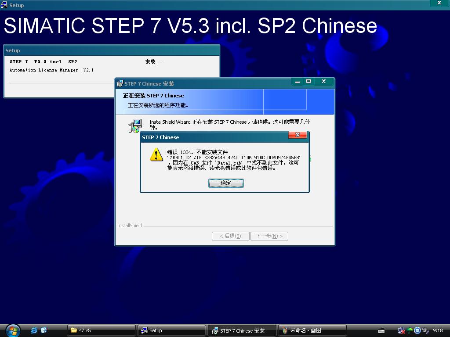Click the InstallShield computer-and-CD icon
450x337 pixels.
pos(135,126)
